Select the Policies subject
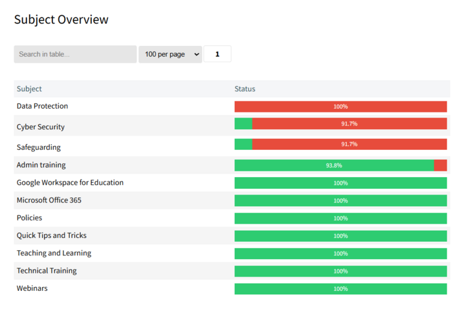The image size is (466, 320). (x=29, y=218)
